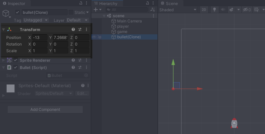Open Sprite Renderer presets
265x134 pixels.
pyautogui.click(x=80, y=60)
